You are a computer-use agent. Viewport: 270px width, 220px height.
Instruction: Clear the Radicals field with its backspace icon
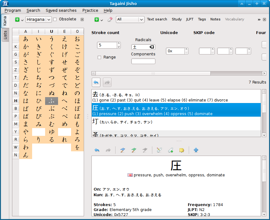point(152,47)
